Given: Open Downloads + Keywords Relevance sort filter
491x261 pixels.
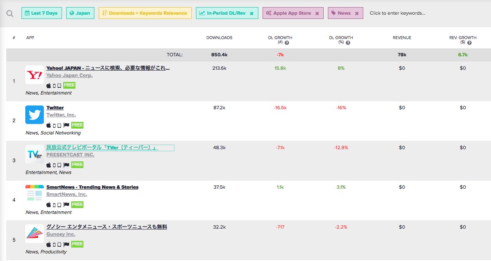Looking at the screenshot, I should (145, 13).
